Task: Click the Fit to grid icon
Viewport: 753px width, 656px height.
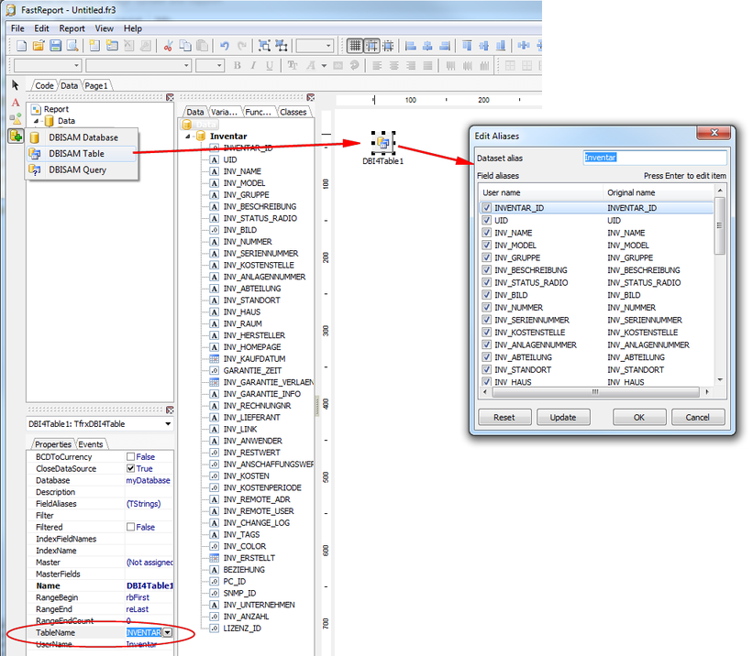Action: [388, 46]
